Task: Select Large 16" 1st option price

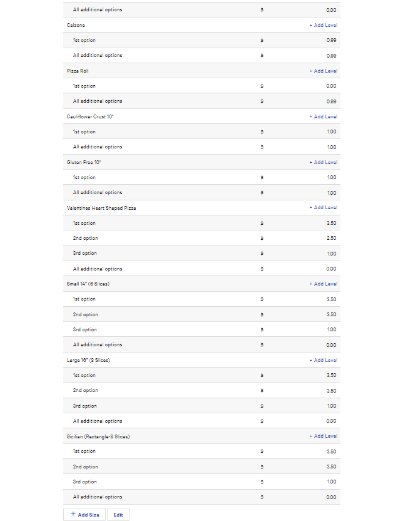Action: point(300,376)
